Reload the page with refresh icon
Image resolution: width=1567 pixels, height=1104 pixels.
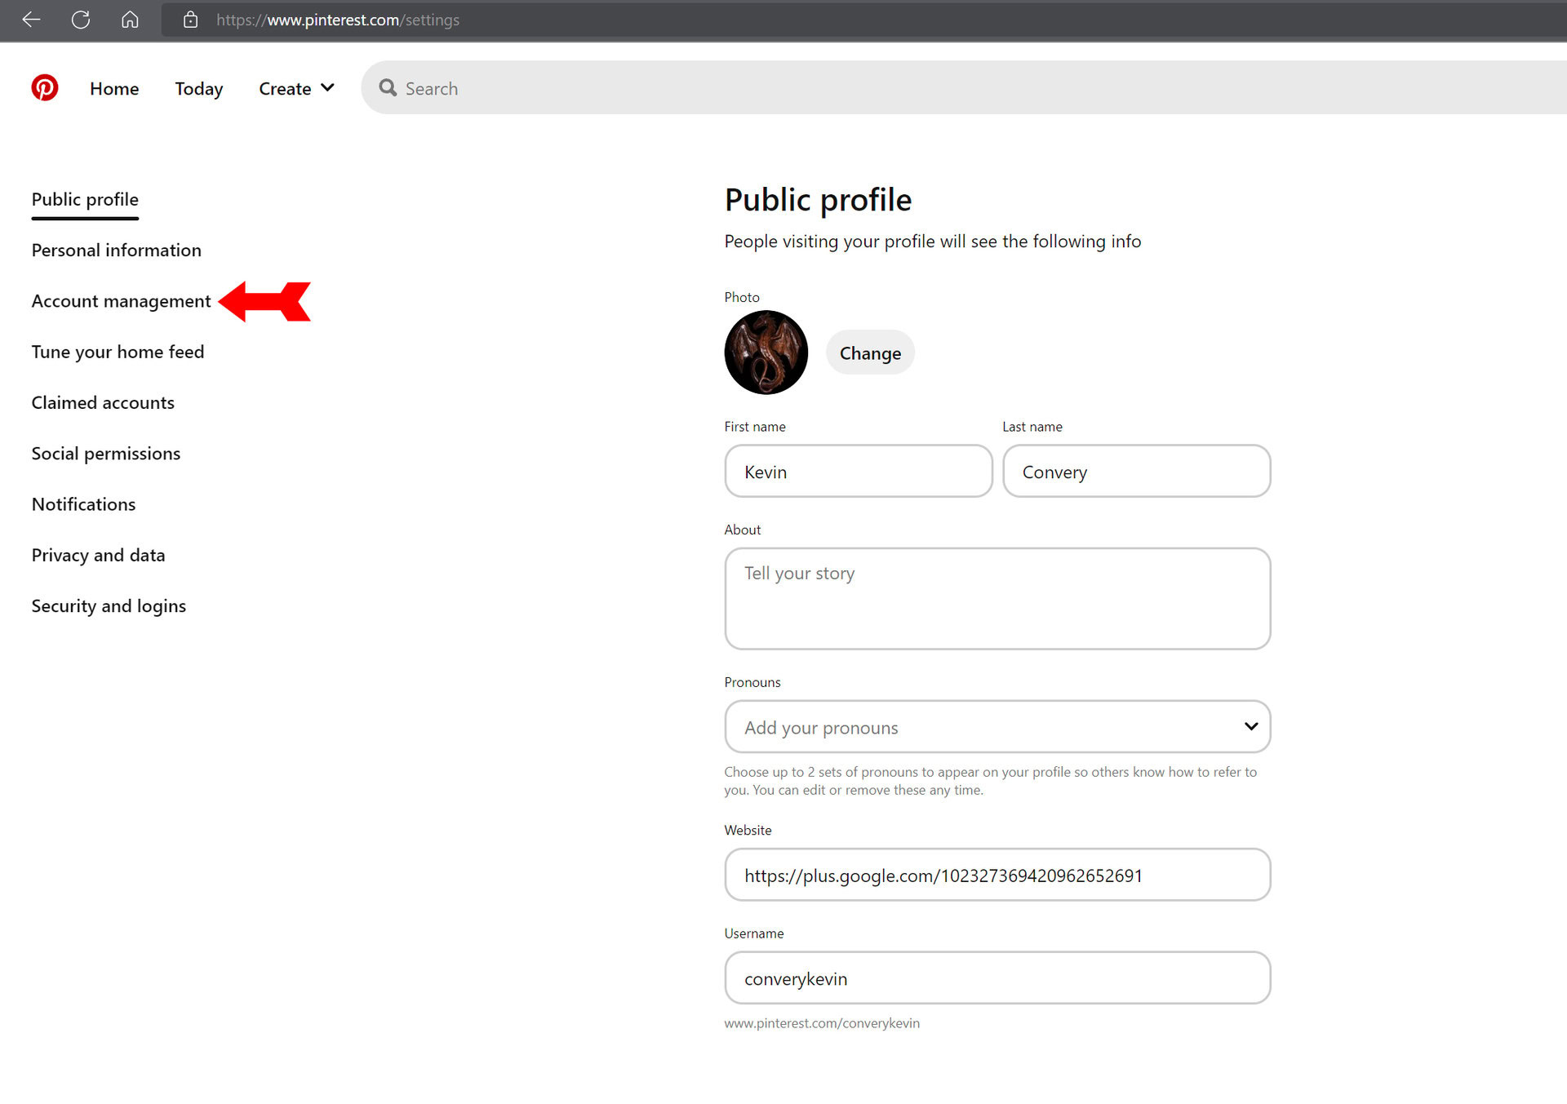[x=80, y=20]
